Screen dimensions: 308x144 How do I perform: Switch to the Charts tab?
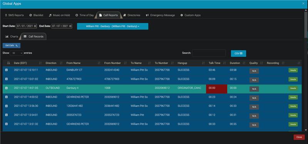click(12, 36)
